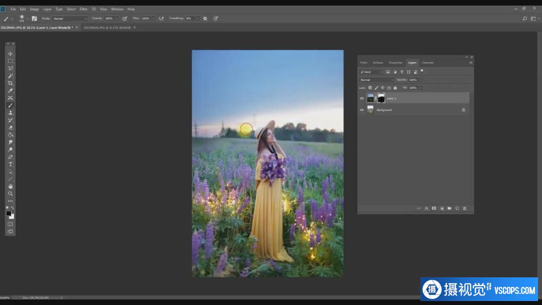Select the Hand tool
This screenshot has width=542, height=305.
(x=11, y=186)
